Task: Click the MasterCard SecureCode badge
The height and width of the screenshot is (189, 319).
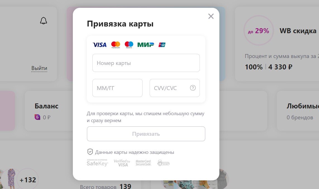Action: click(x=143, y=163)
